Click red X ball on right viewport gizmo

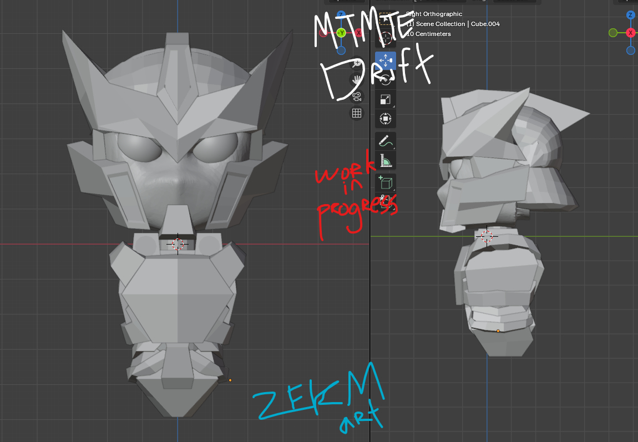(631, 33)
